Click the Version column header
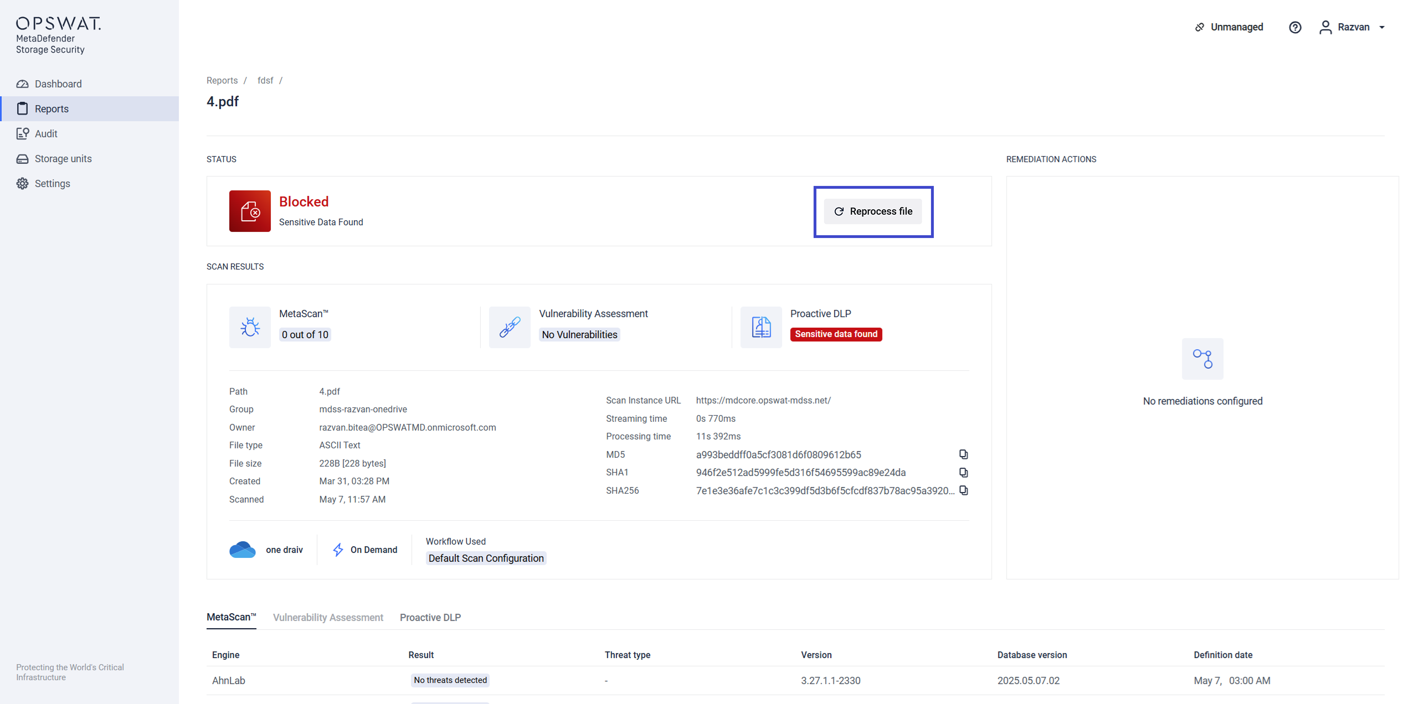1409x704 pixels. click(x=816, y=655)
